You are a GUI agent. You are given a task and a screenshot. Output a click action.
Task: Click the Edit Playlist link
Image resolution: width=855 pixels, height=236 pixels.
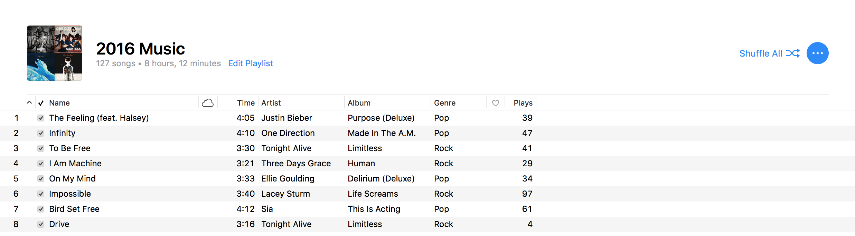(x=251, y=63)
